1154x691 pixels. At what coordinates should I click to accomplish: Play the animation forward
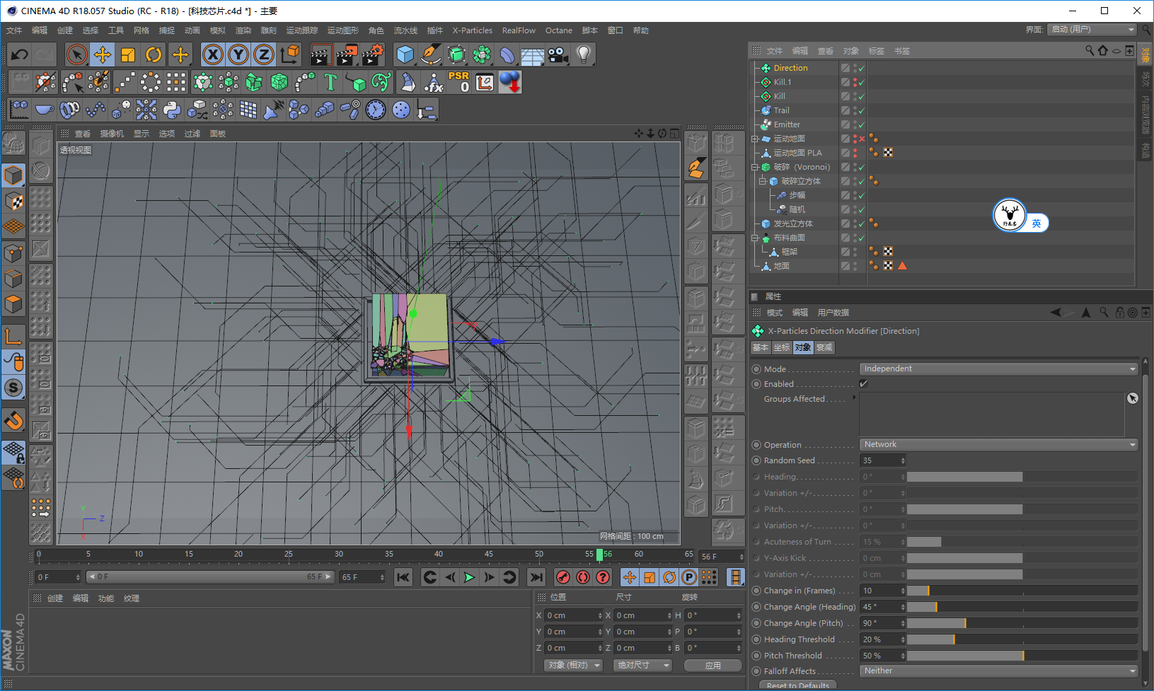(469, 577)
